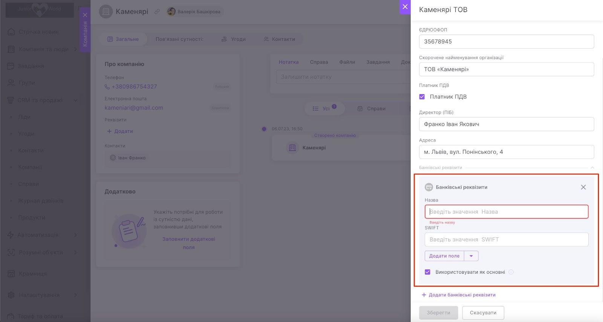Screen dimensions: 603x322
Task: Click the info icon beside Використовувати як основні
Action: pyautogui.click(x=511, y=272)
